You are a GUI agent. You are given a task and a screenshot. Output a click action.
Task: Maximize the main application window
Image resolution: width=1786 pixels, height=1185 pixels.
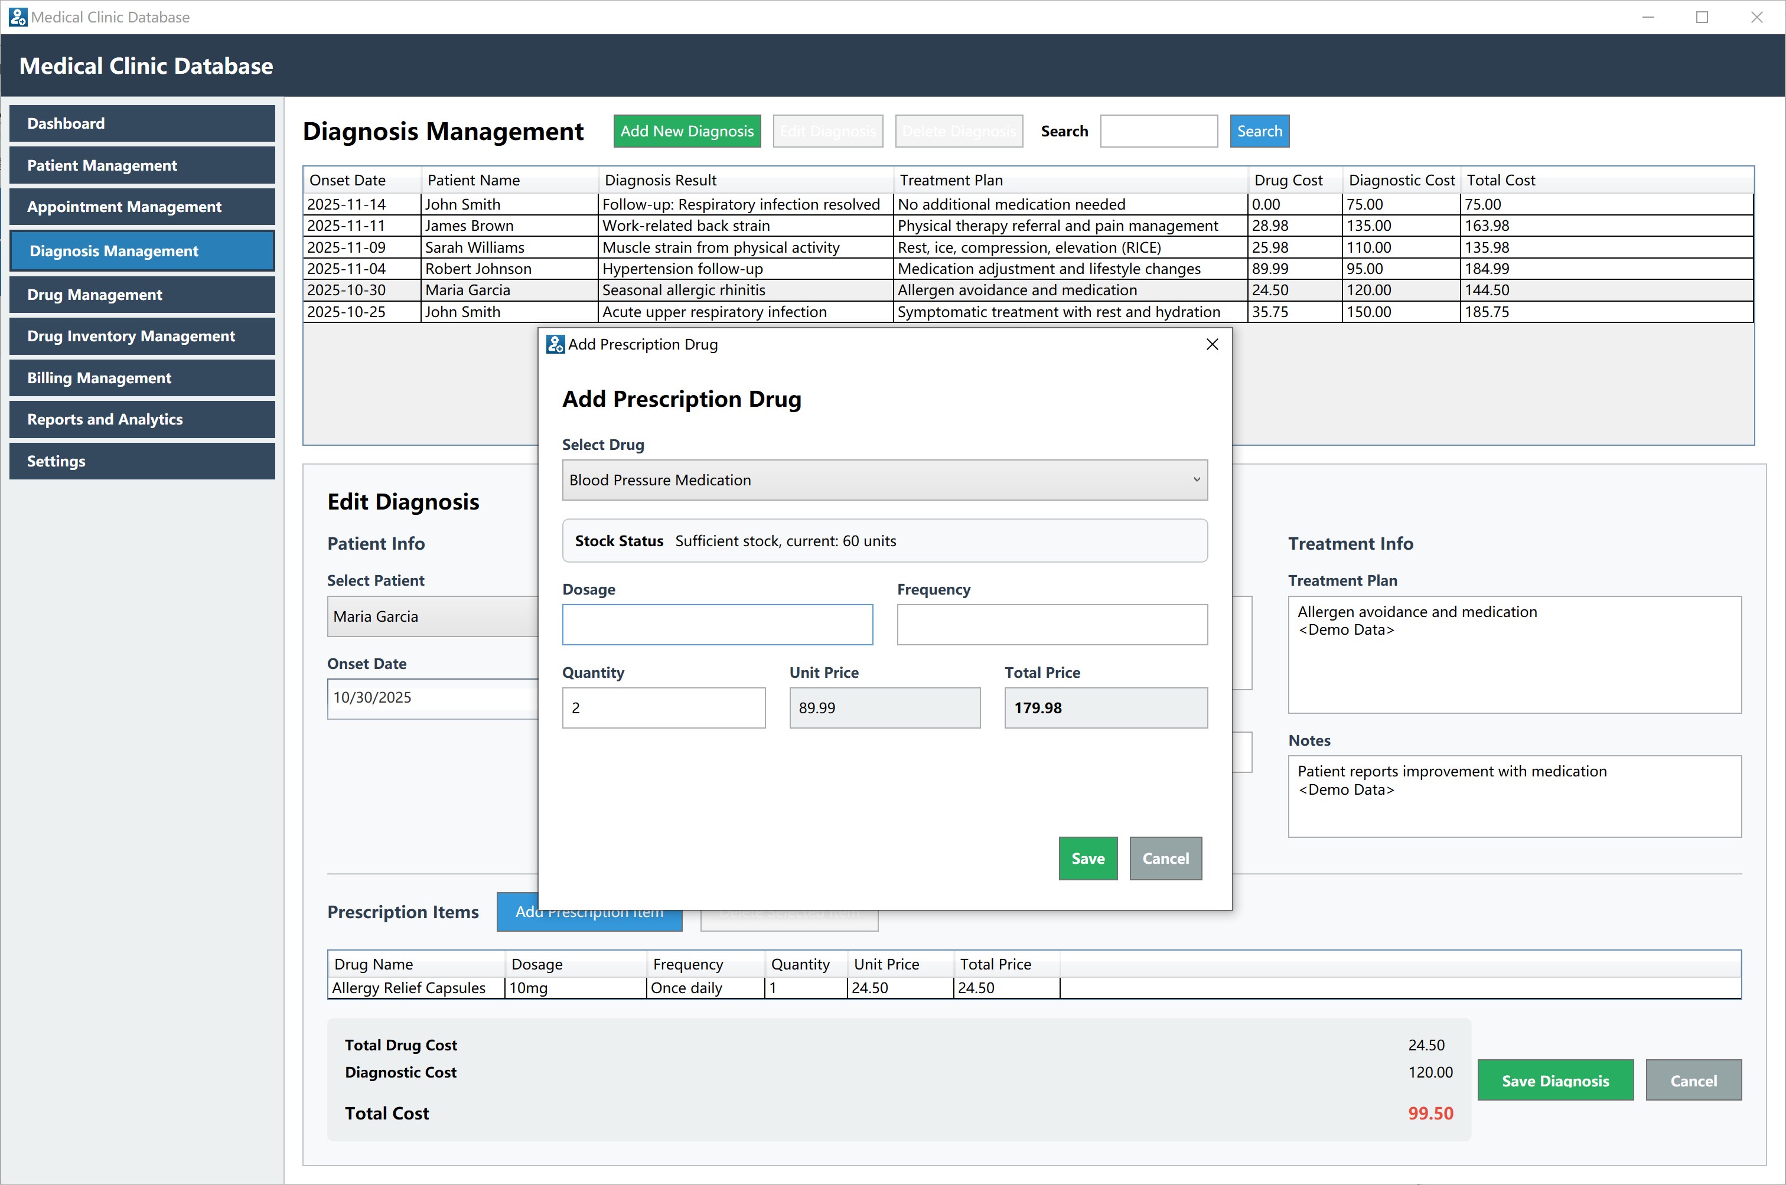1702,17
